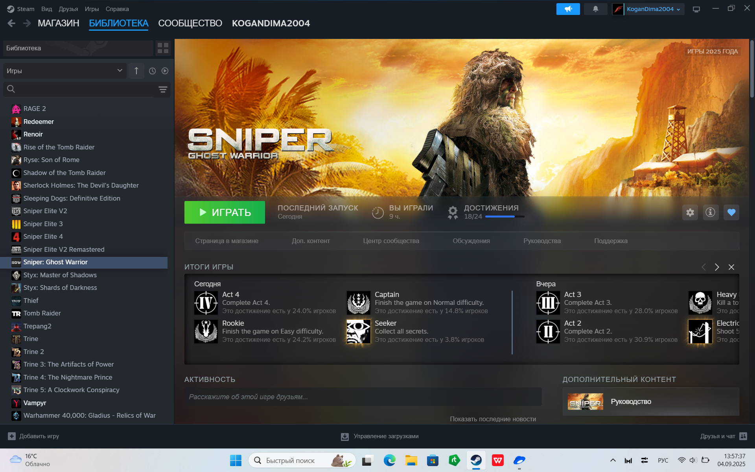Open the Справка menu
The image size is (755, 472).
click(x=117, y=9)
